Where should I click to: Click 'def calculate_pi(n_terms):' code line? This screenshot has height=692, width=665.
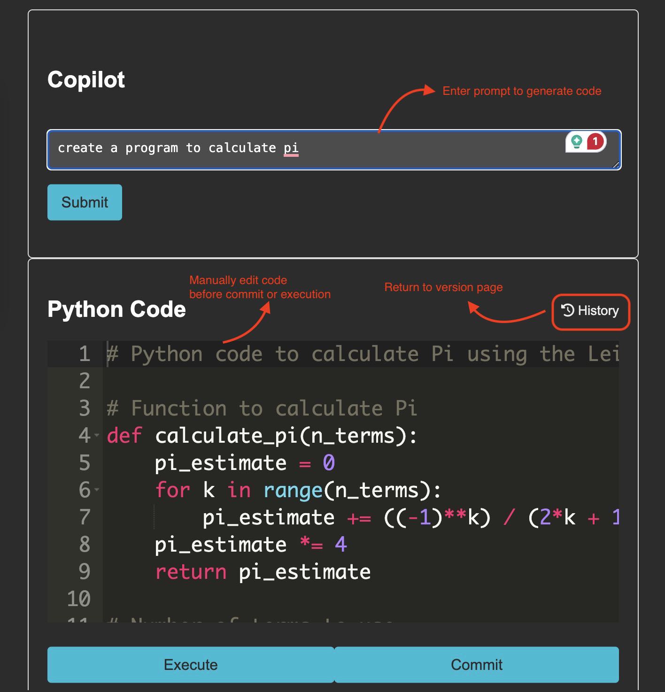[262, 436]
